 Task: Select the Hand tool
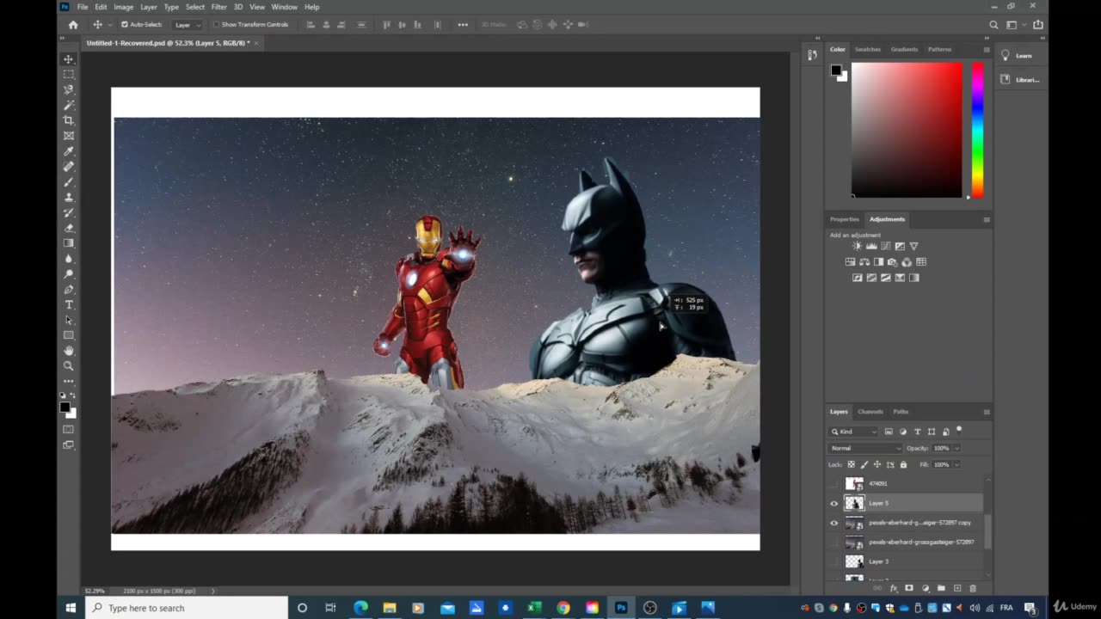[69, 351]
